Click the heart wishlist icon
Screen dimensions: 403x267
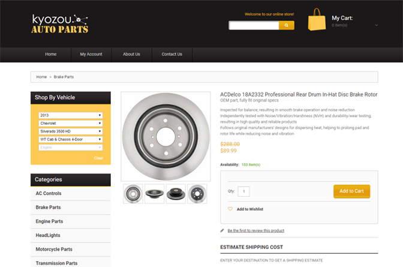point(230,209)
